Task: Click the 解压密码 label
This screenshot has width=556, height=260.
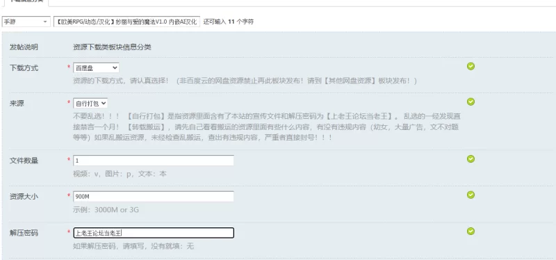Action: tap(24, 233)
